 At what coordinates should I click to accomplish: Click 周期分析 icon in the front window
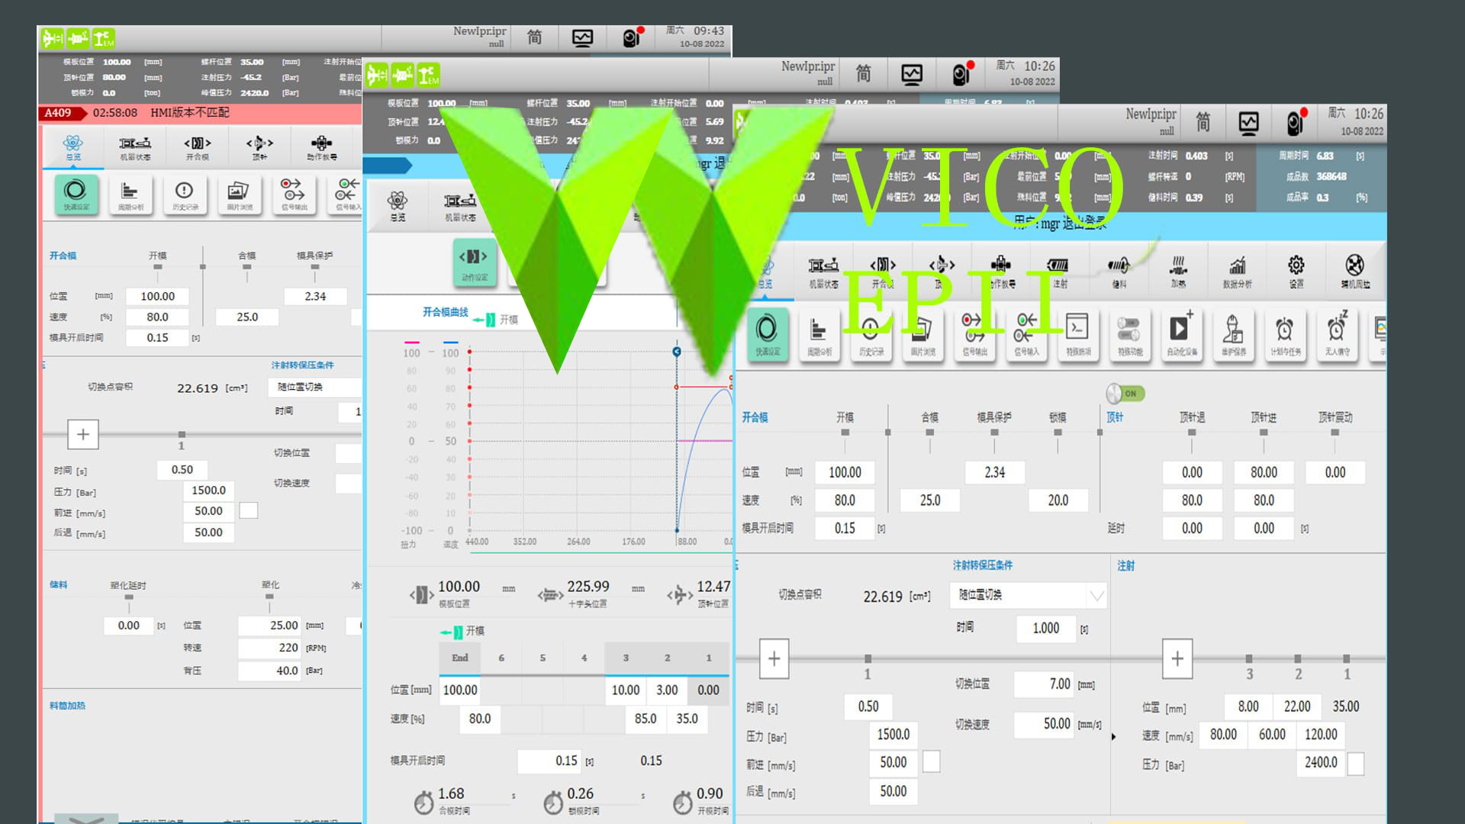pyautogui.click(x=819, y=334)
